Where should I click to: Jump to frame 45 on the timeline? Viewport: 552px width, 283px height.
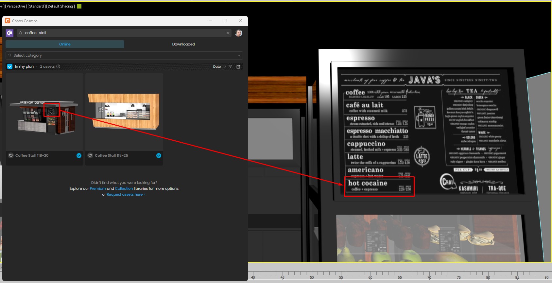[x=282, y=277]
